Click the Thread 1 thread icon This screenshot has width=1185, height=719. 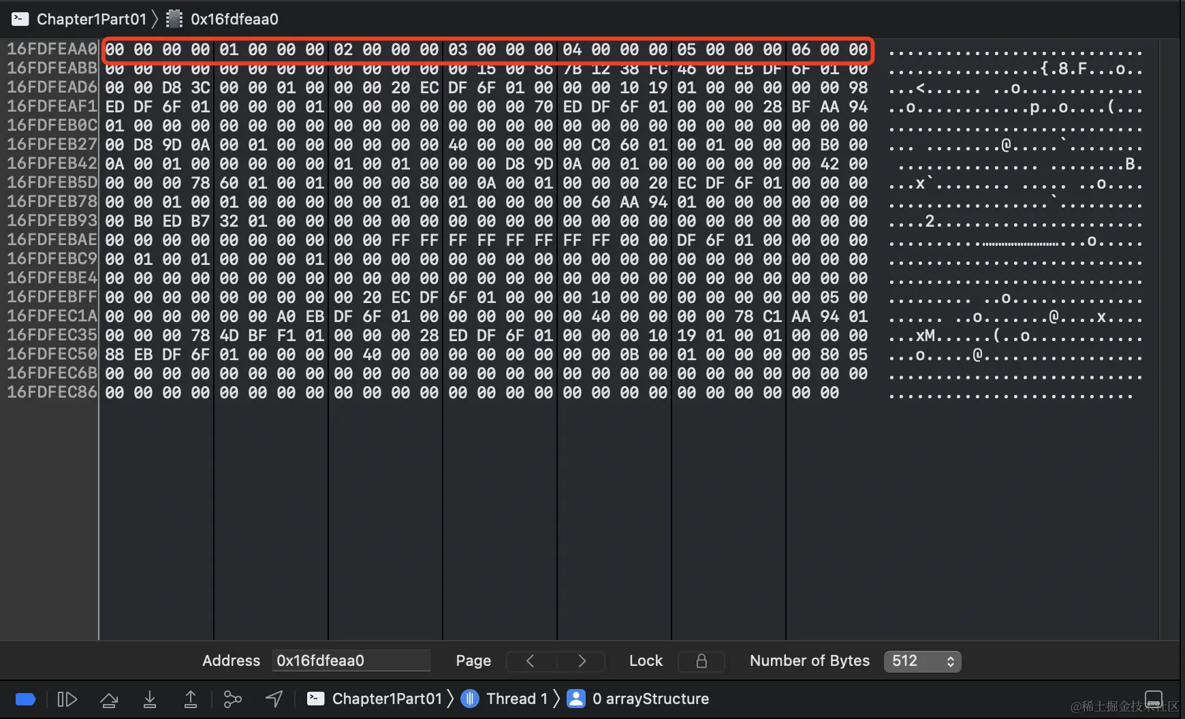click(x=470, y=699)
